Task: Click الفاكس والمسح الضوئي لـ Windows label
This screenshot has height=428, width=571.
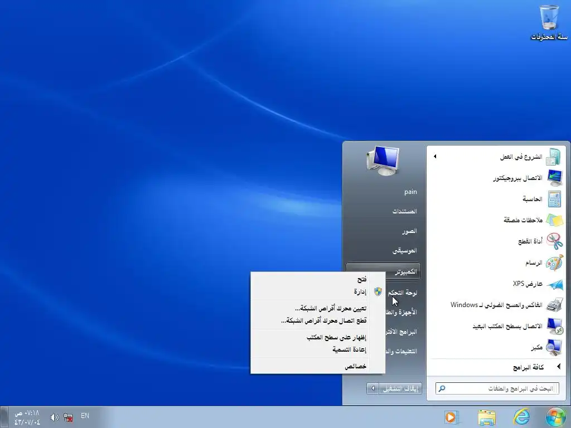Action: pos(496,305)
